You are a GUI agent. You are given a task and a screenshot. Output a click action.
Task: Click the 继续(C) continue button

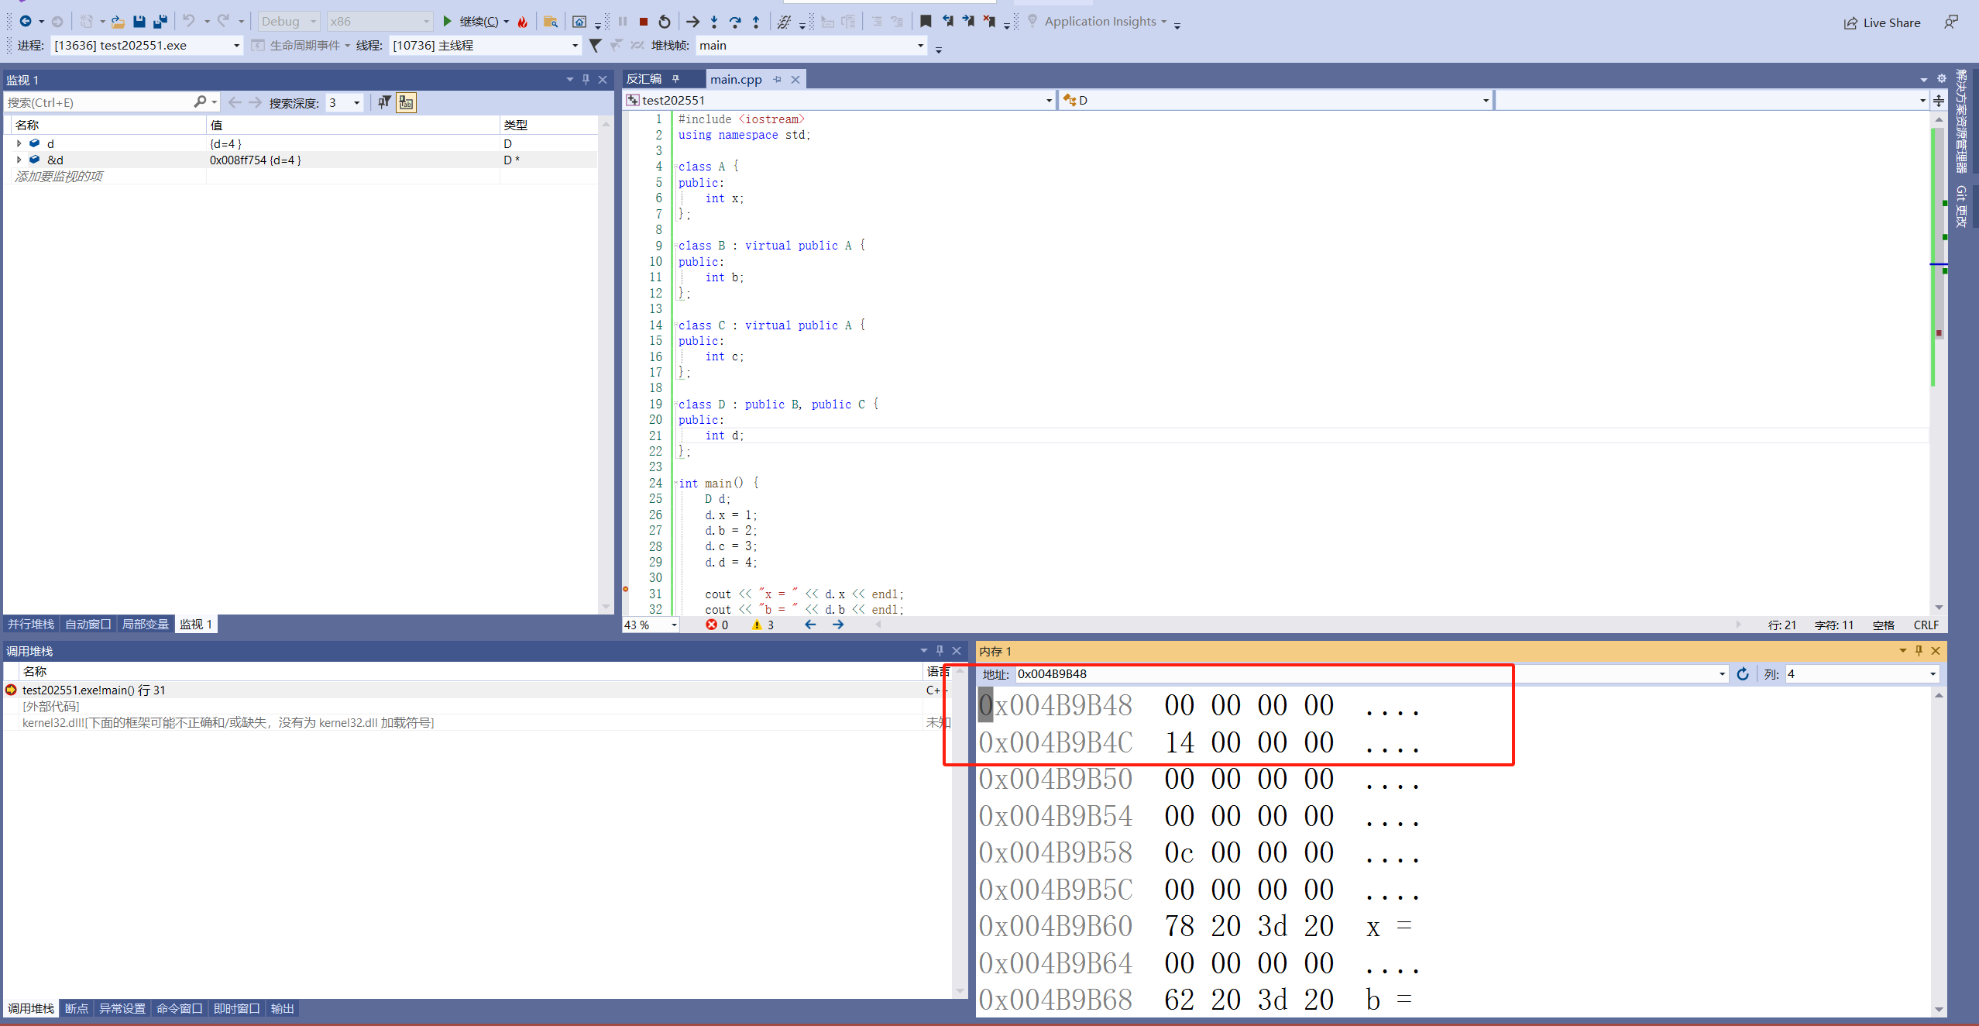pos(471,22)
